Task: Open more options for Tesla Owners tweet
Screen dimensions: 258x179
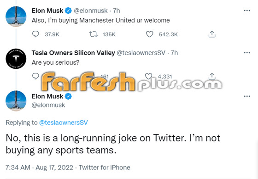Action: pos(247,53)
